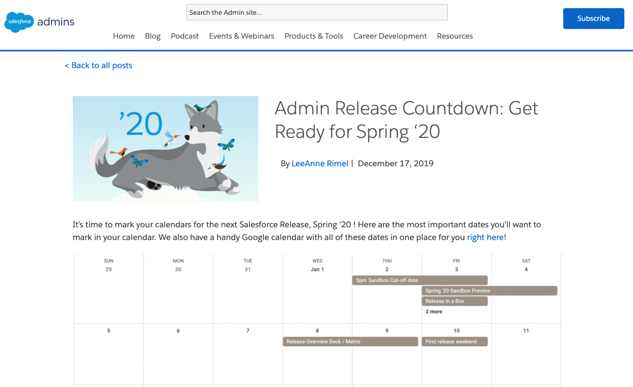Open Career Development menu
Image resolution: width=633 pixels, height=387 pixels.
[390, 36]
